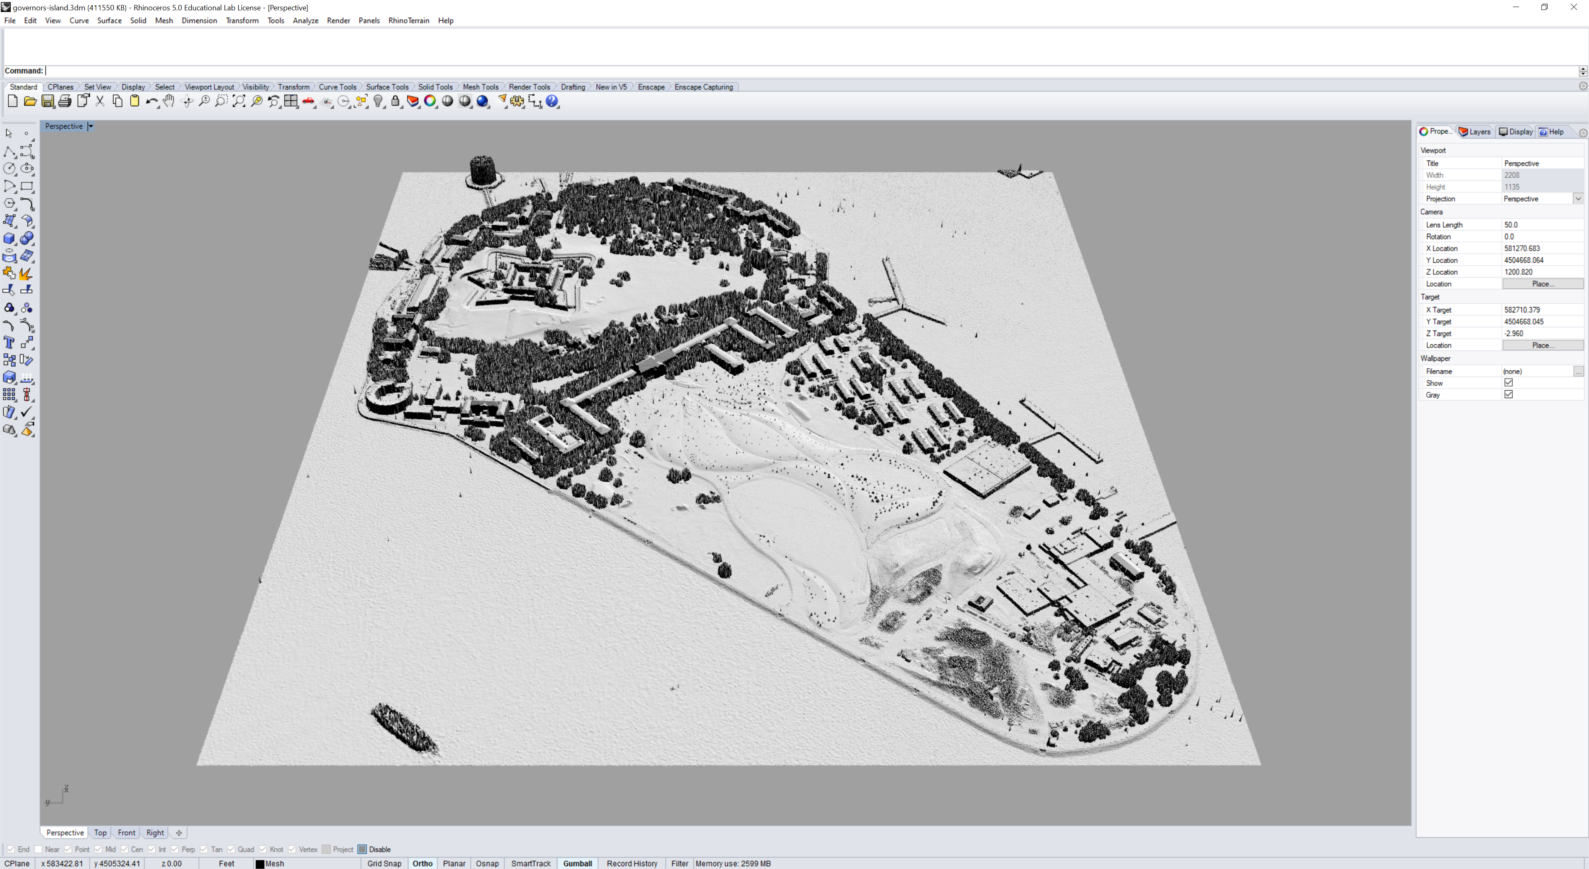
Task: Click the Options gear icon in toolbar
Action: click(517, 101)
